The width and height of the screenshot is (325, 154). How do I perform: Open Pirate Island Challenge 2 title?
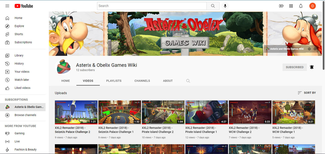click(x=158, y=130)
